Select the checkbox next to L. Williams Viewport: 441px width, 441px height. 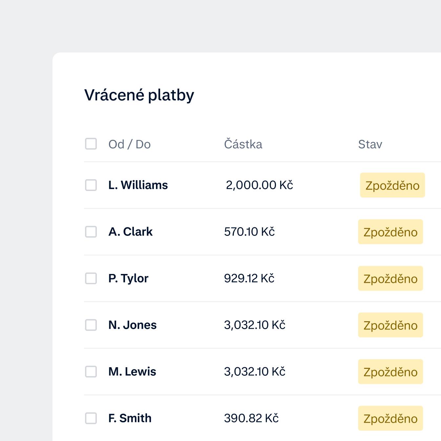[x=91, y=185]
